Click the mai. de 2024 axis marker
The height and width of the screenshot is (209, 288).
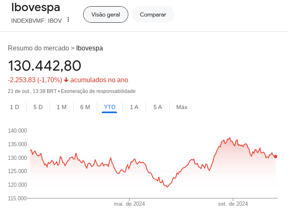tap(129, 204)
